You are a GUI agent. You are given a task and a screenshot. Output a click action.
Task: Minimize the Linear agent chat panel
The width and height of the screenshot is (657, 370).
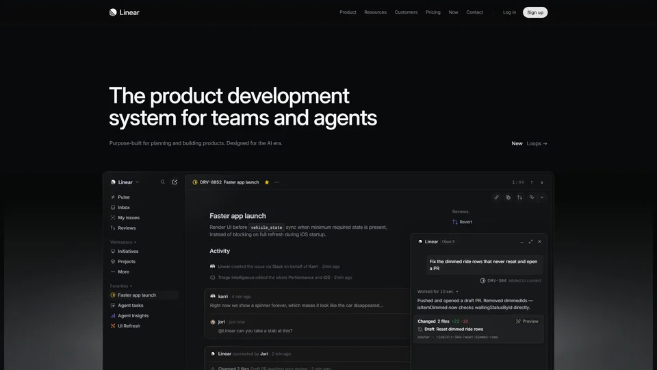click(521, 242)
